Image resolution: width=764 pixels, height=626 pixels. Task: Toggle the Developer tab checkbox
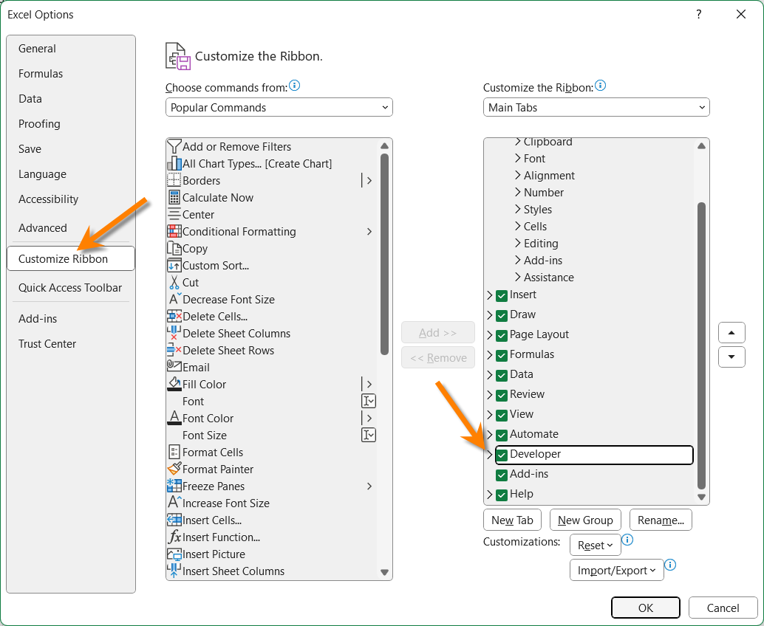(502, 455)
